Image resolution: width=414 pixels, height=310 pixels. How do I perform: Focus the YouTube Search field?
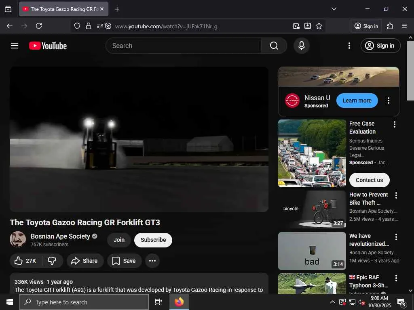pos(183,46)
